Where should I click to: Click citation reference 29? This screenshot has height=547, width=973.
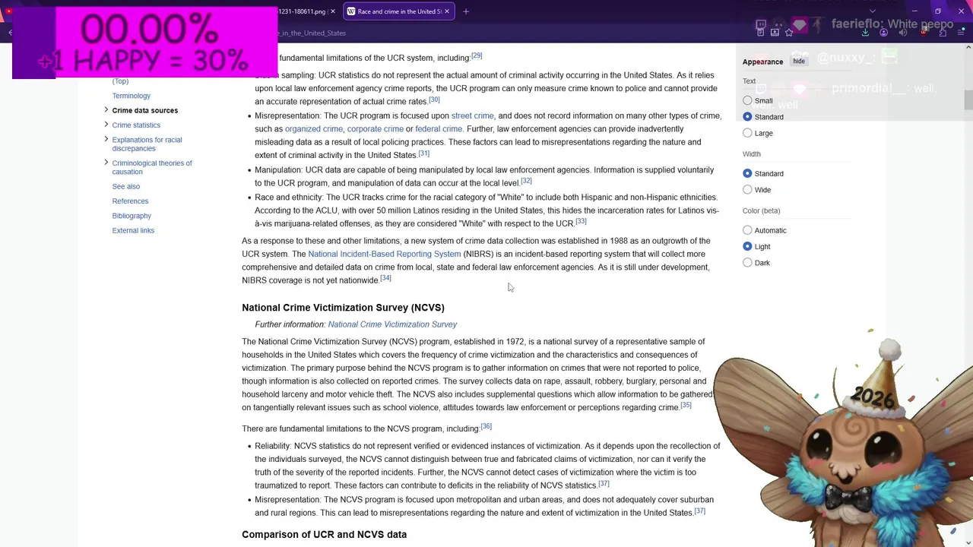coord(477,55)
